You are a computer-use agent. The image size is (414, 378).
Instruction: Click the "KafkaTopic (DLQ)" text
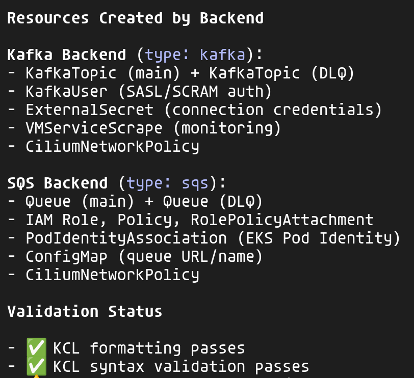point(281,73)
